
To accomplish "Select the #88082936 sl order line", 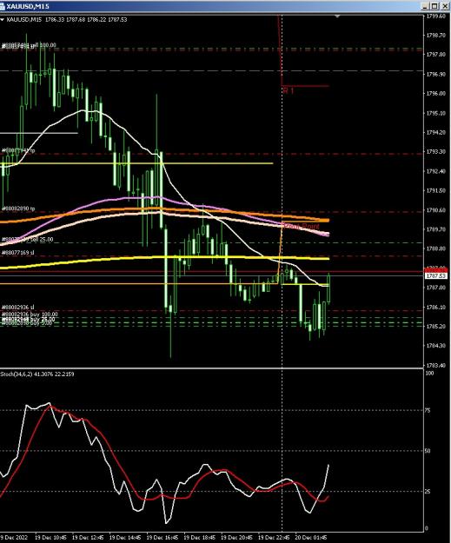I will click(18, 308).
